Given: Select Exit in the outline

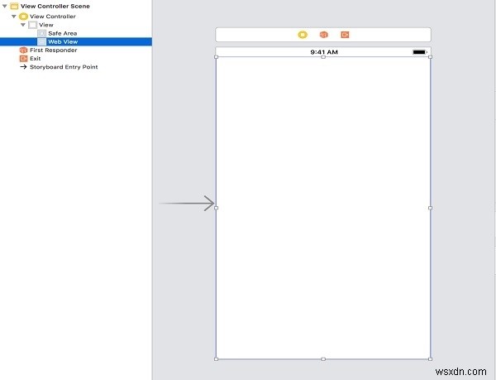Looking at the screenshot, I should pos(76,58).
